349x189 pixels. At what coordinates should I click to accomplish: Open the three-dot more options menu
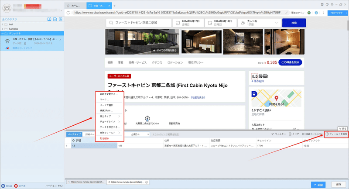(323, 13)
